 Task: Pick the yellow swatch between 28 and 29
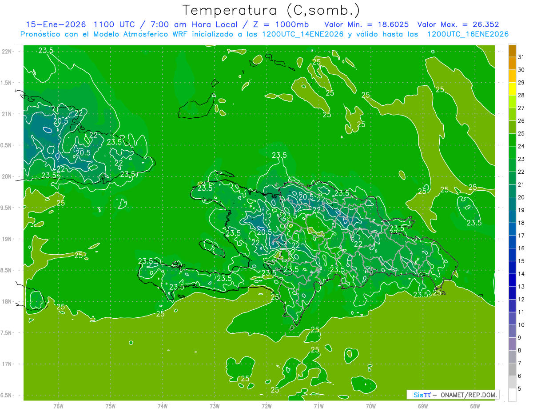tap(512, 89)
